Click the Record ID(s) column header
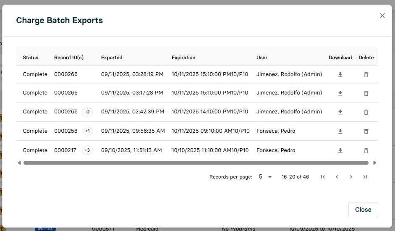This screenshot has width=395, height=231. (x=69, y=58)
